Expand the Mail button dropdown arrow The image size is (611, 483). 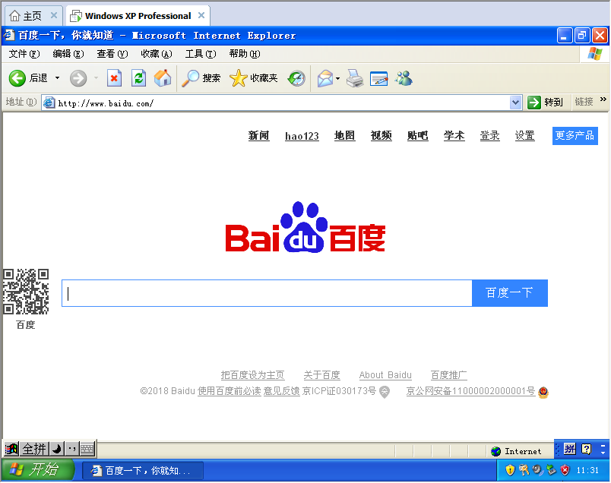[337, 79]
